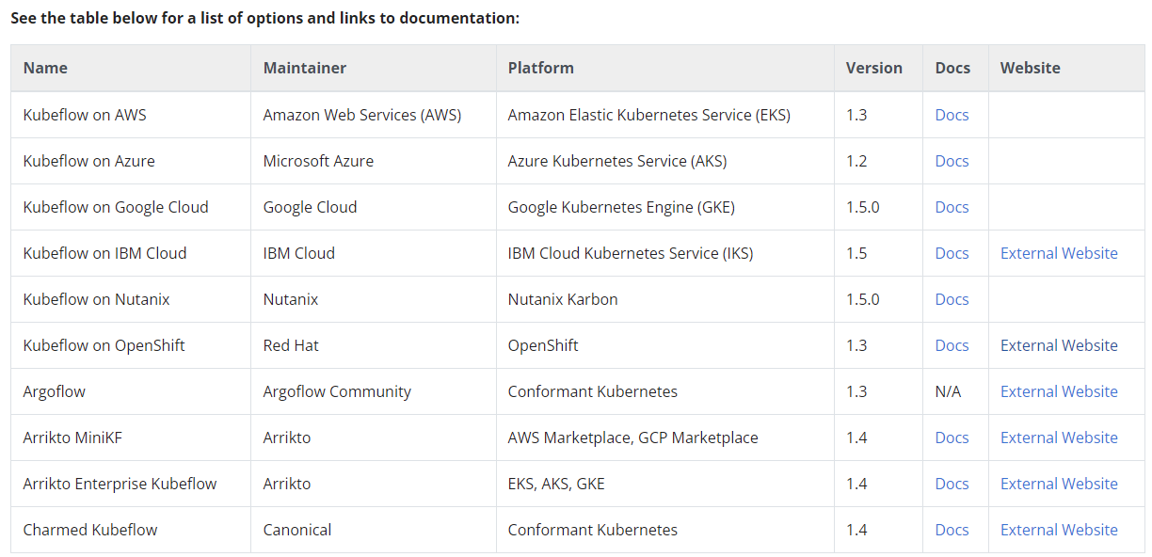Click the Docs column header
The height and width of the screenshot is (557, 1152).
955,68
